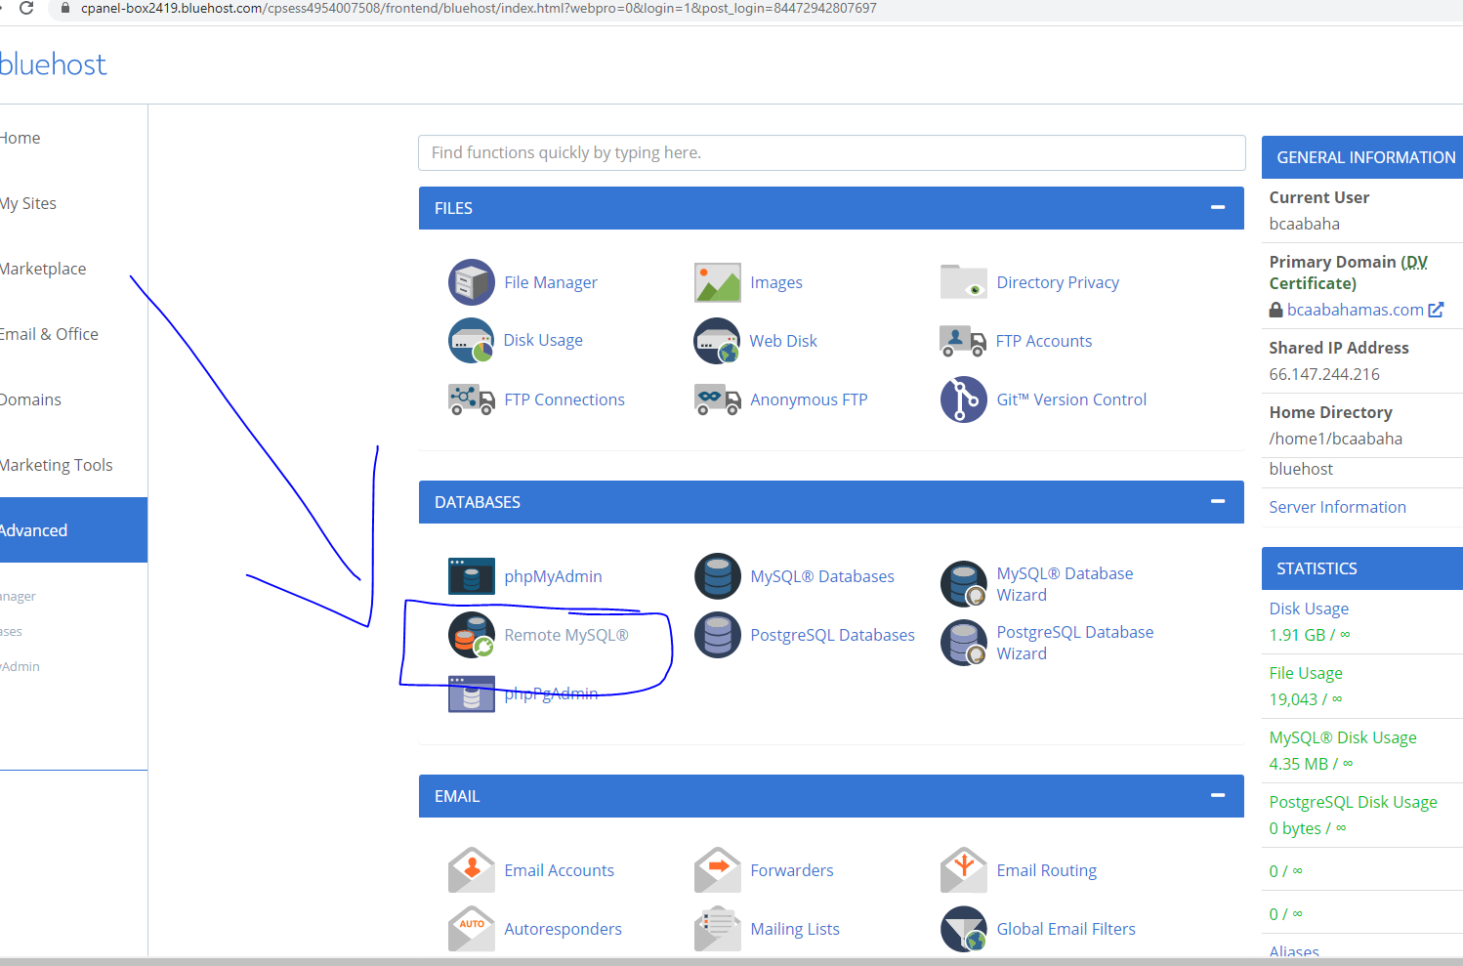Click the Disk Usage icon in Files
The width and height of the screenshot is (1463, 966).
pyautogui.click(x=471, y=341)
